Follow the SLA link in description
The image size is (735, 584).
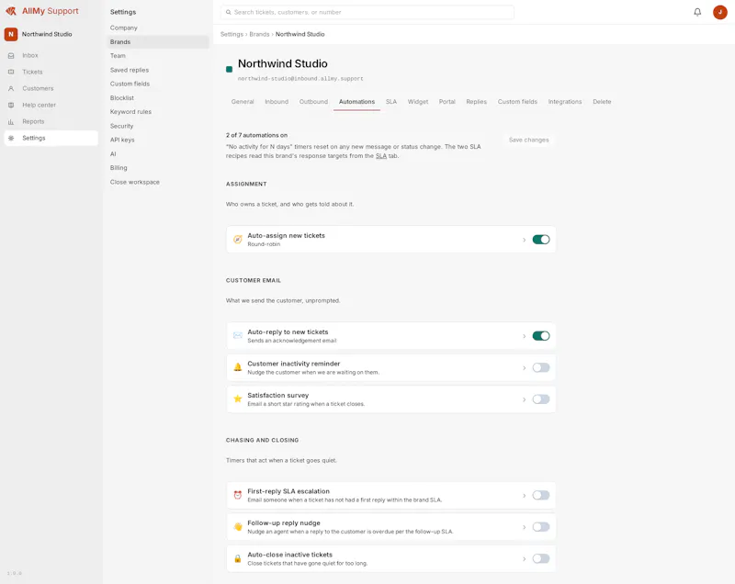pyautogui.click(x=381, y=156)
